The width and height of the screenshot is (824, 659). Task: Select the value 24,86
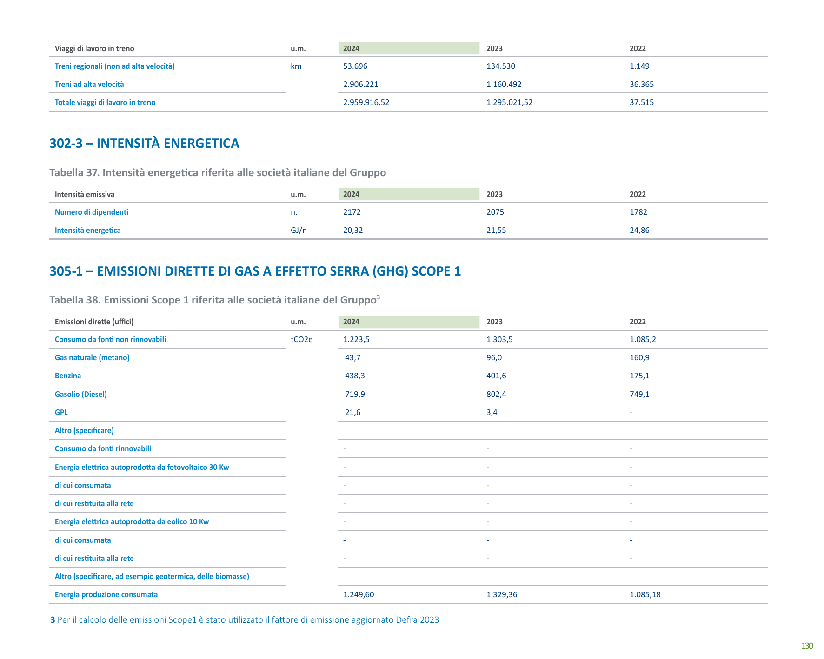coord(640,230)
